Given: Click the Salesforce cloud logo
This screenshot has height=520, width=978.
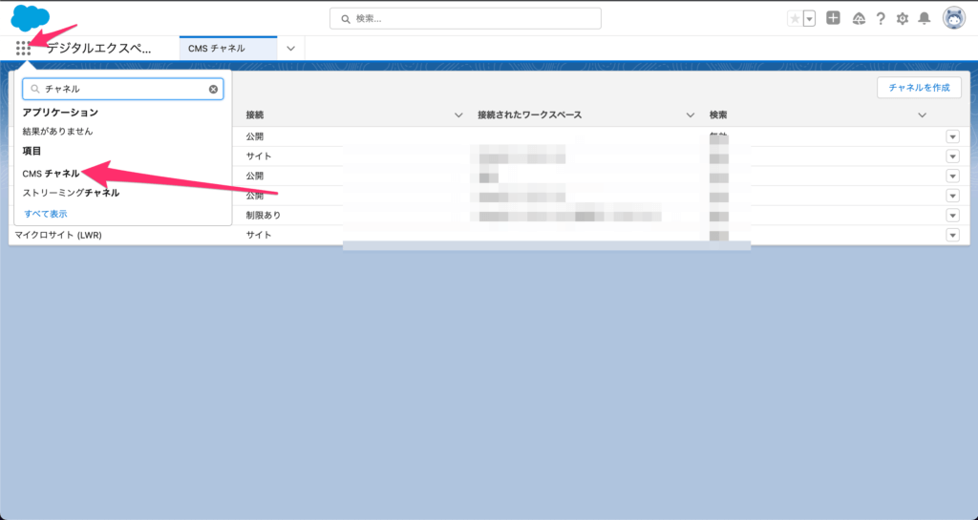Looking at the screenshot, I should point(30,17).
